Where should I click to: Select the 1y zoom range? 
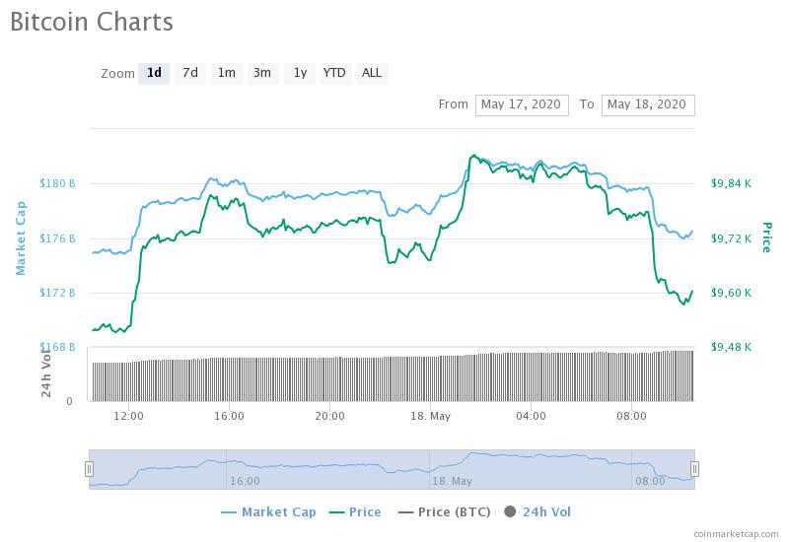pos(300,73)
